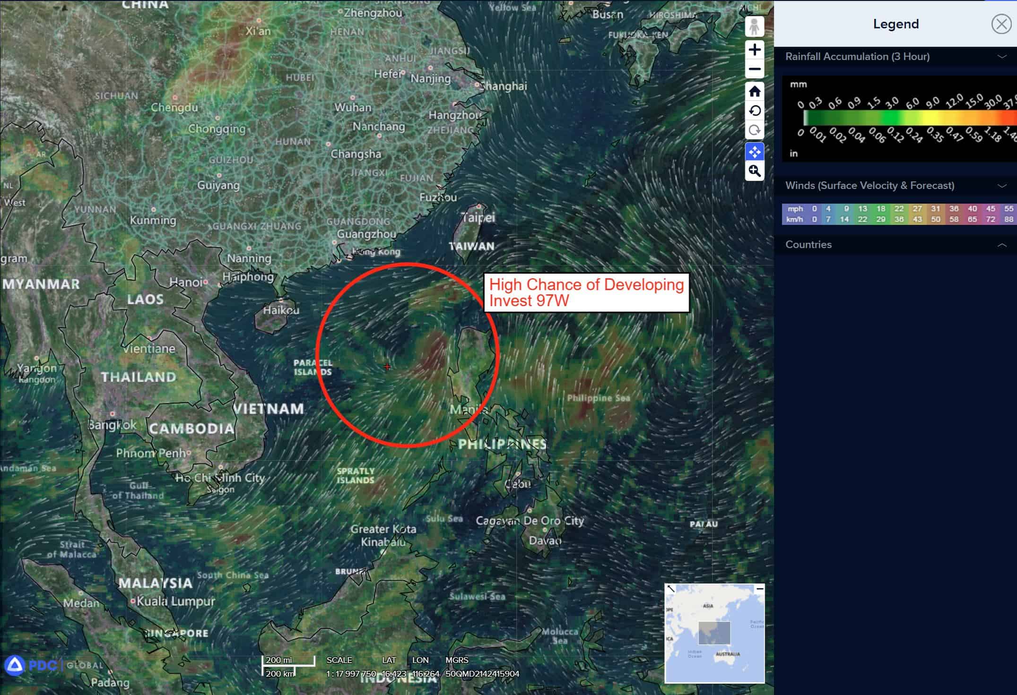Screen dimensions: 1017x695
Task: Collapse the Rainfall Accumulation legend section
Action: pos(1001,57)
